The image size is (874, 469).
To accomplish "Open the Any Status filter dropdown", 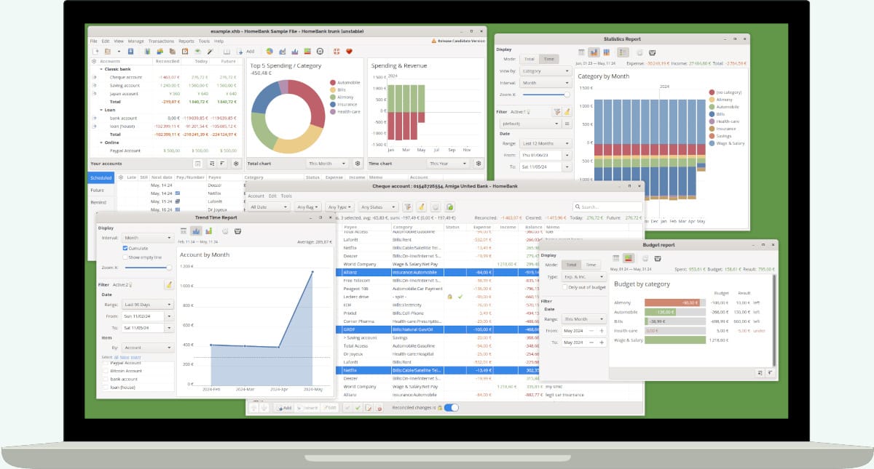I will click(378, 207).
